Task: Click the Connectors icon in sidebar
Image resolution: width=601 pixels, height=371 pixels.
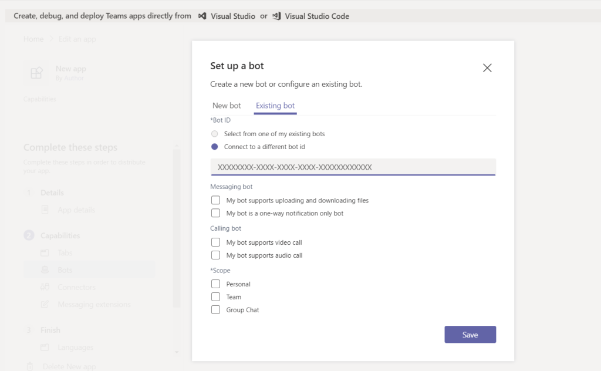Action: pyautogui.click(x=45, y=288)
